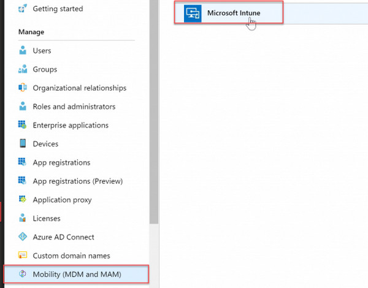
Task: Click the Enterprise applications grid icon
Action: click(x=23, y=124)
